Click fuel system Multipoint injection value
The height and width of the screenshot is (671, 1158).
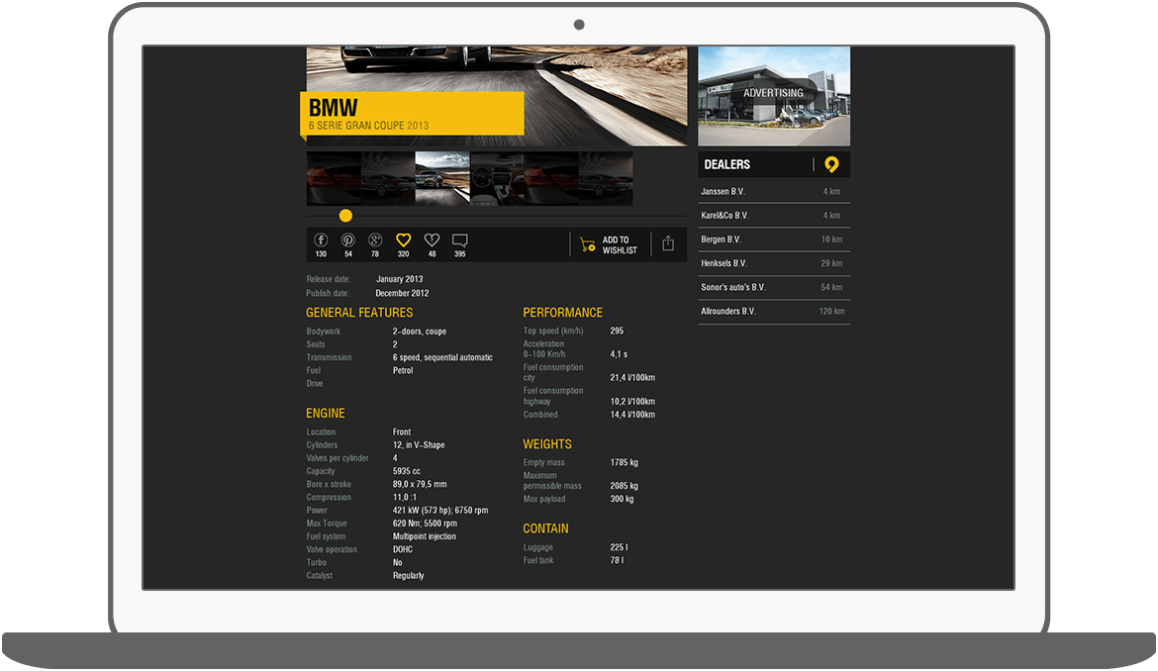point(424,536)
